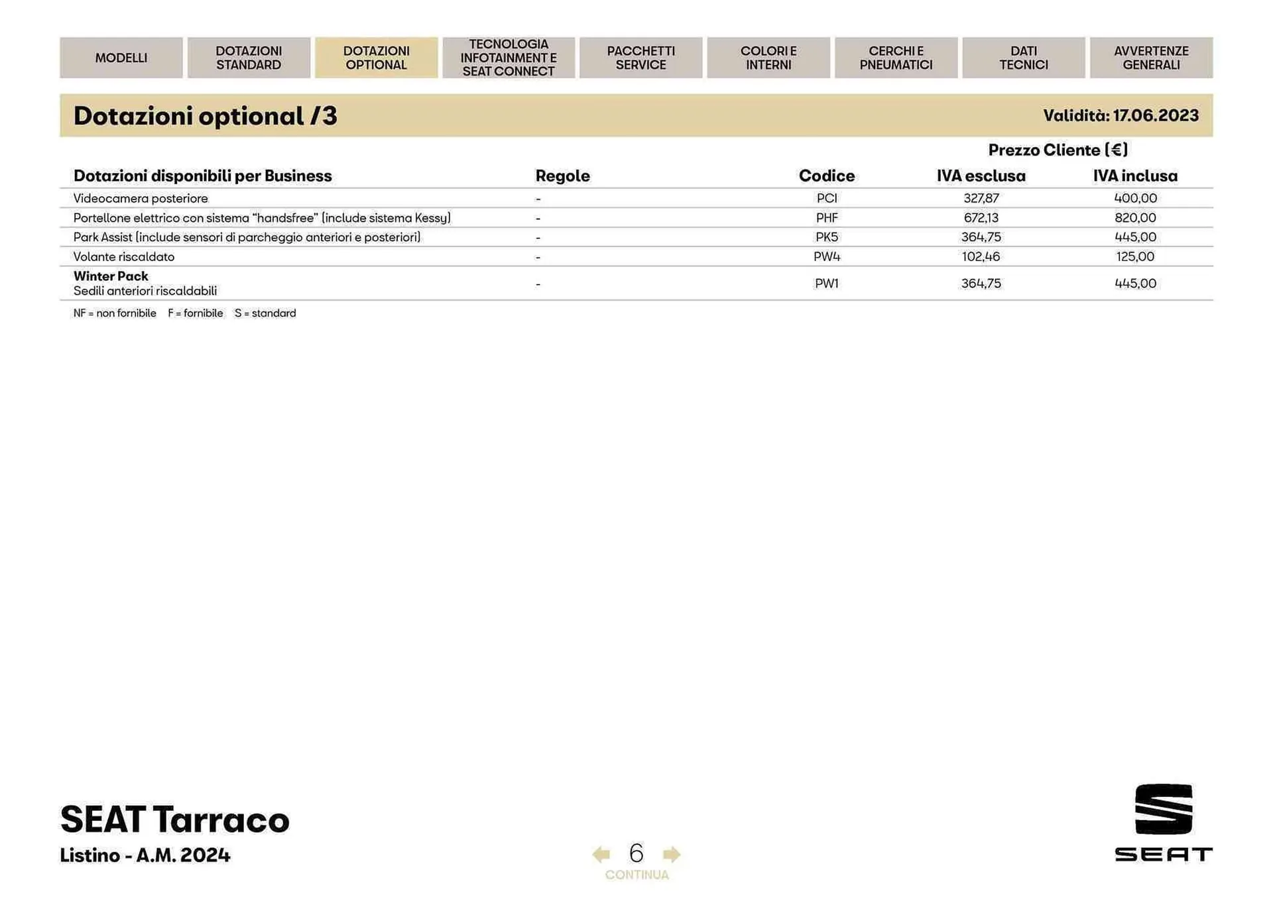
Task: Click page number 6
Action: [x=636, y=853]
